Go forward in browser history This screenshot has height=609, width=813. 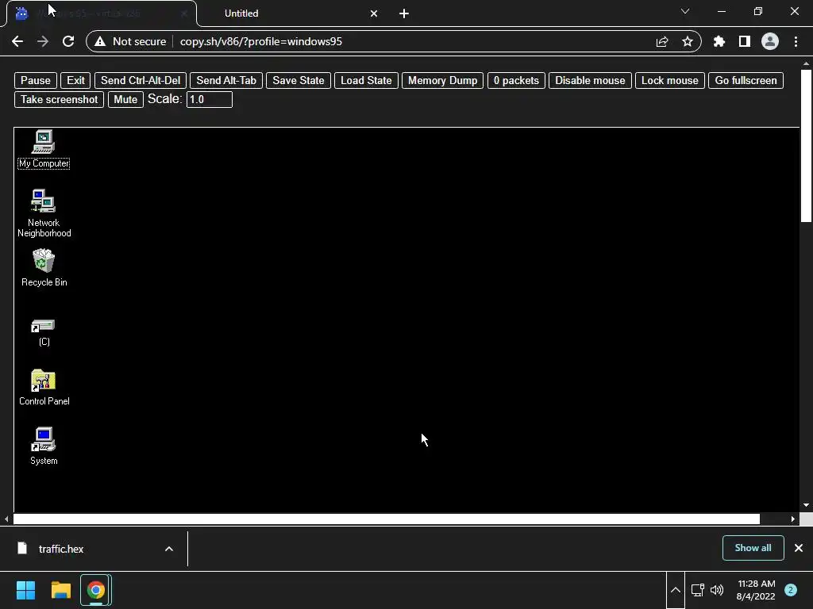(43, 41)
